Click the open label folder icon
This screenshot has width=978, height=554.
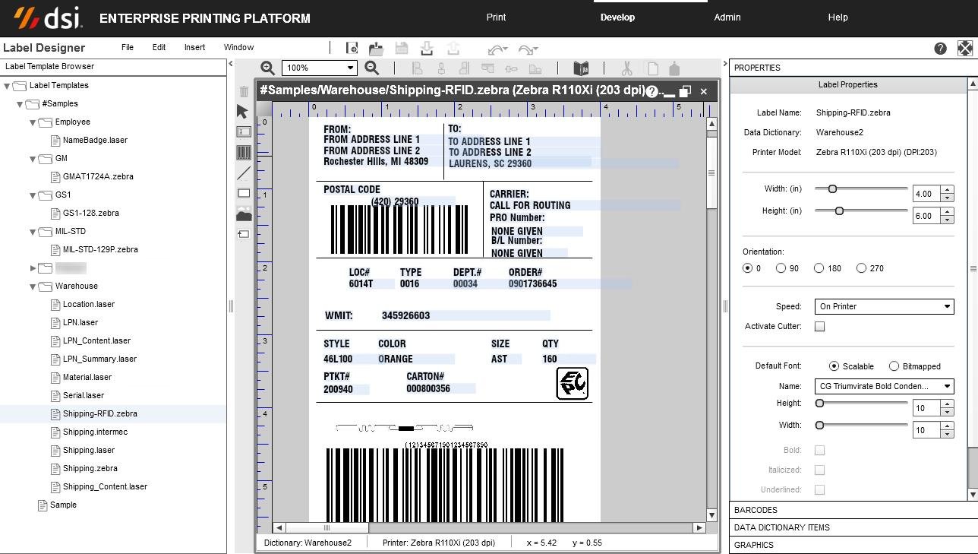tap(376, 48)
